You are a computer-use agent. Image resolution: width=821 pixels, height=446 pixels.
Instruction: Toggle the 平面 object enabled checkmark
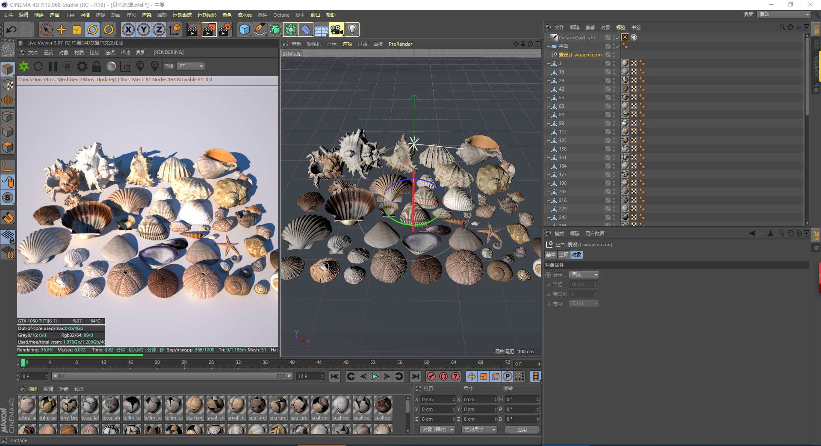coord(617,46)
